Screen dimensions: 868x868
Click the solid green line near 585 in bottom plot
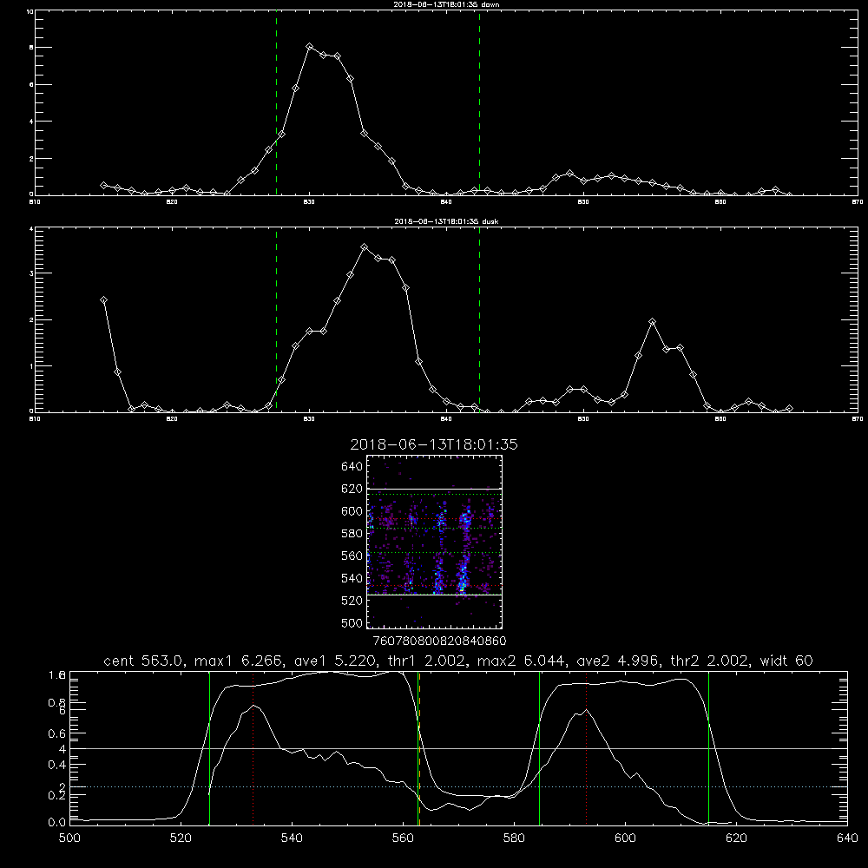coord(539,748)
